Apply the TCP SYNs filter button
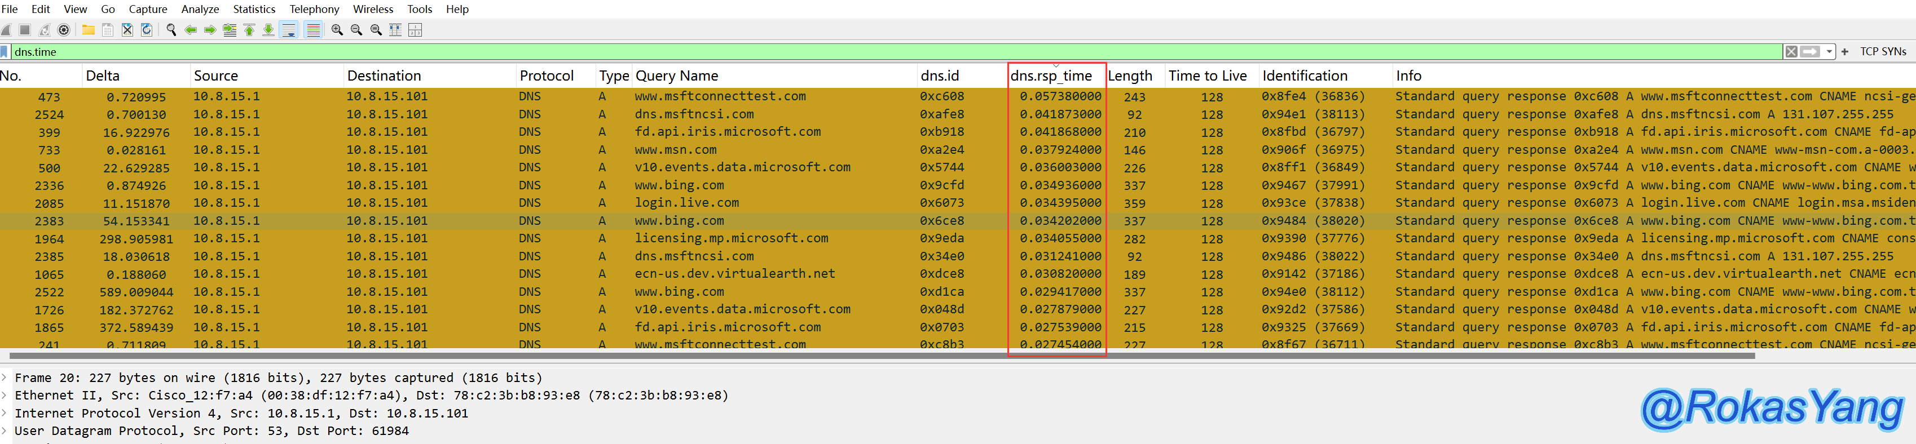 point(1883,51)
